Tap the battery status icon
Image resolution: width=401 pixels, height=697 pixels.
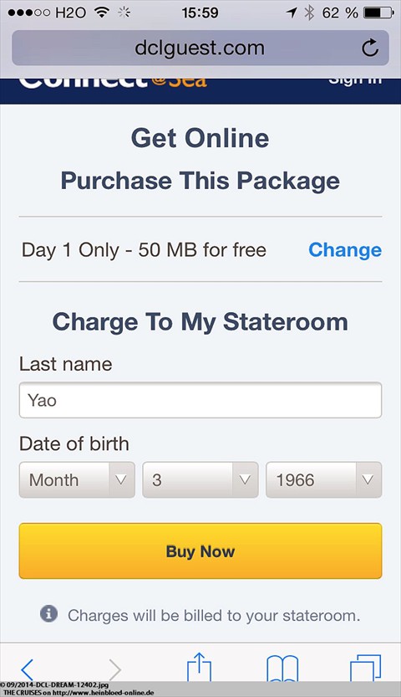pos(378,13)
